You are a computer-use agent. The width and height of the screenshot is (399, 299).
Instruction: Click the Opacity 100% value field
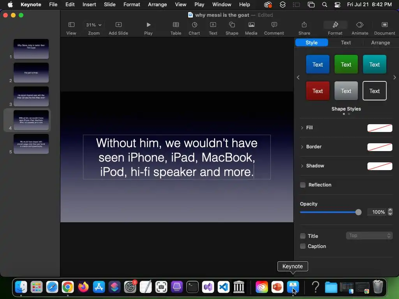click(377, 212)
